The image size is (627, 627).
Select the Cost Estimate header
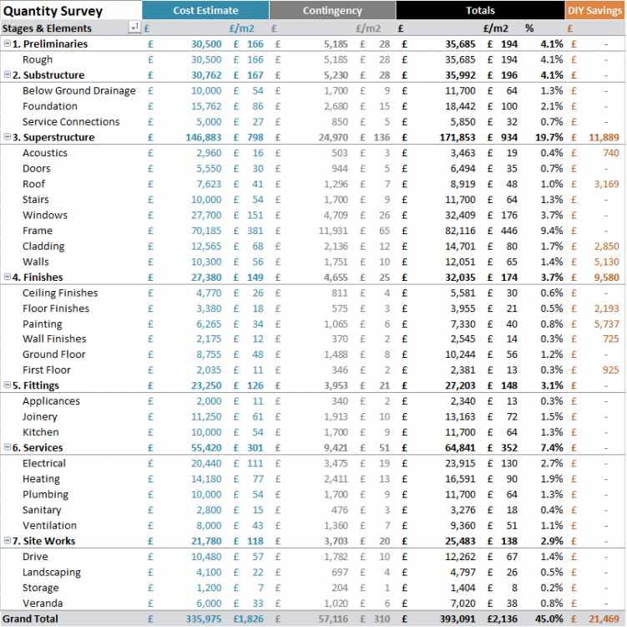[x=205, y=10]
